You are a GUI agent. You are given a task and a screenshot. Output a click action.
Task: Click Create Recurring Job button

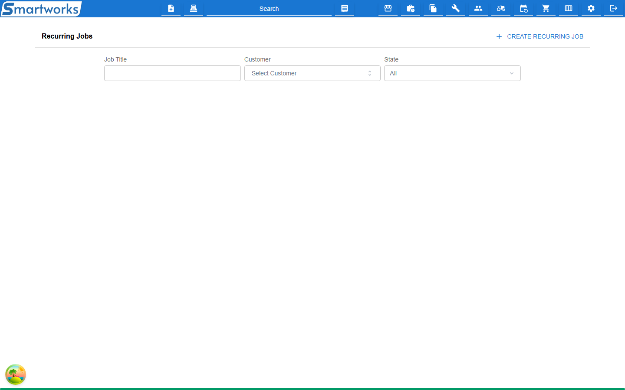click(540, 36)
